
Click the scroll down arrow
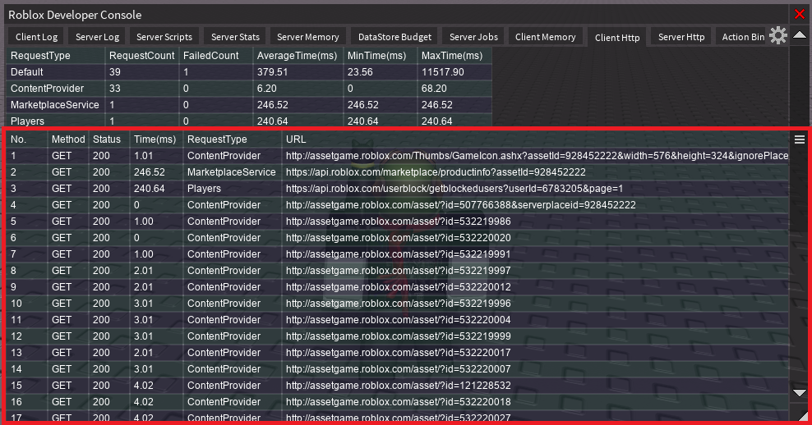point(800,393)
